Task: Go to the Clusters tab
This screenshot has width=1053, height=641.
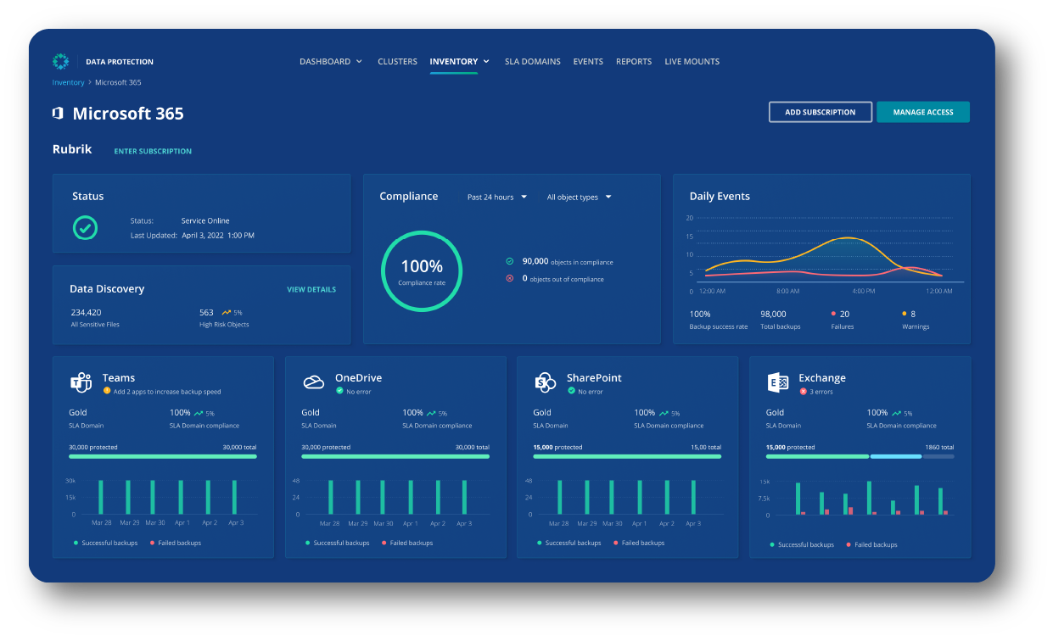Action: pyautogui.click(x=397, y=62)
